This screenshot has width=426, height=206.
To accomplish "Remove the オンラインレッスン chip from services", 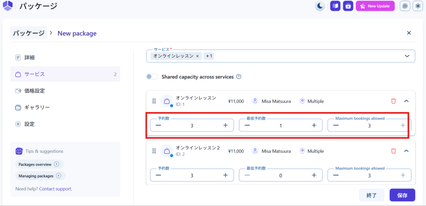I will [x=198, y=56].
